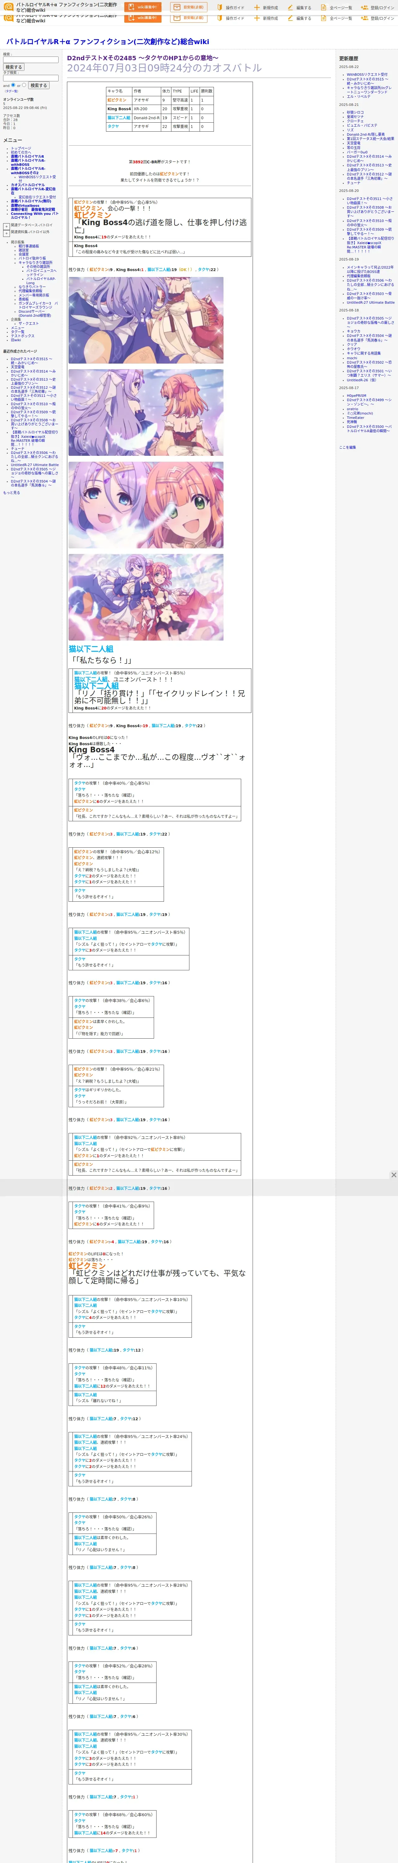Screen dimensions: 398x1863
Task: Open Donald-2nd-R/隠し要素 in update history
Action: coord(365,134)
